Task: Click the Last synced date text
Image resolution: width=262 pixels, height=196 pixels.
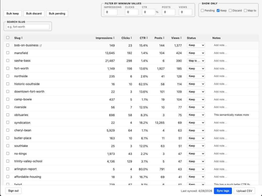Action: [196, 191]
